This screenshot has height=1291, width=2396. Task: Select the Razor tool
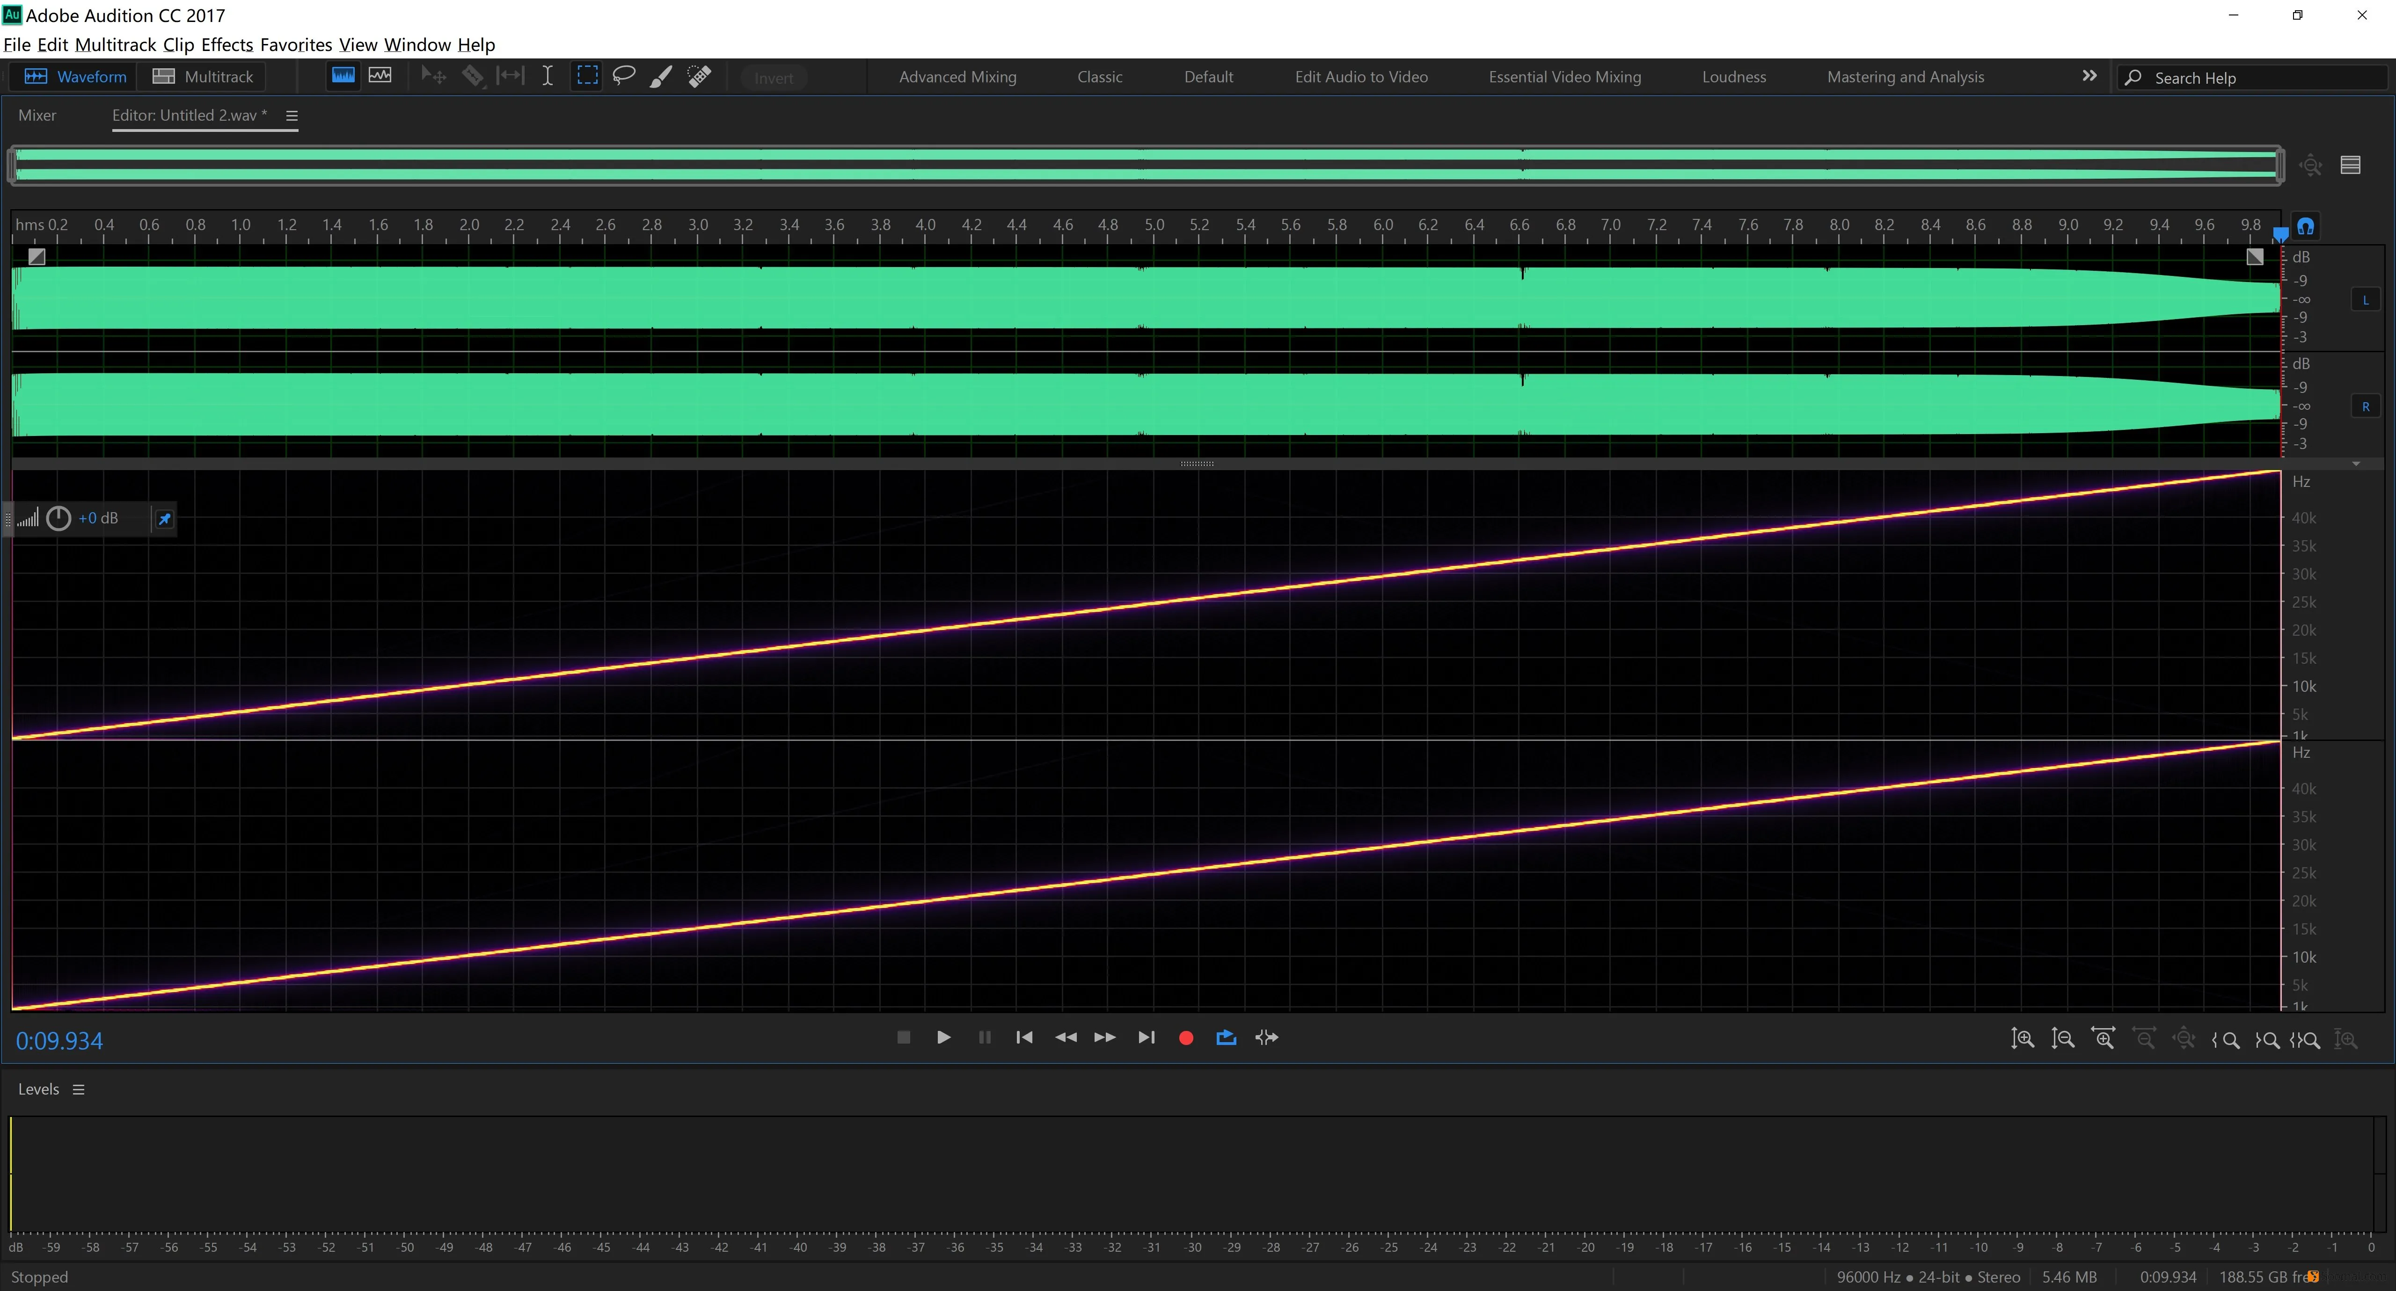click(473, 76)
